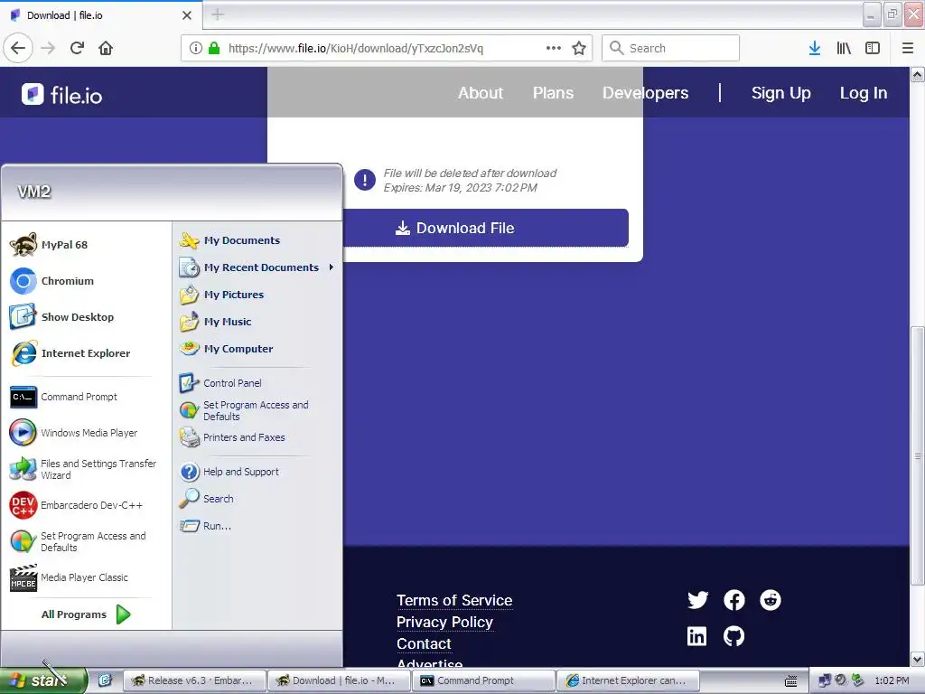This screenshot has width=925, height=694.
Task: Open the Library bookmarks icon
Action: tap(844, 48)
